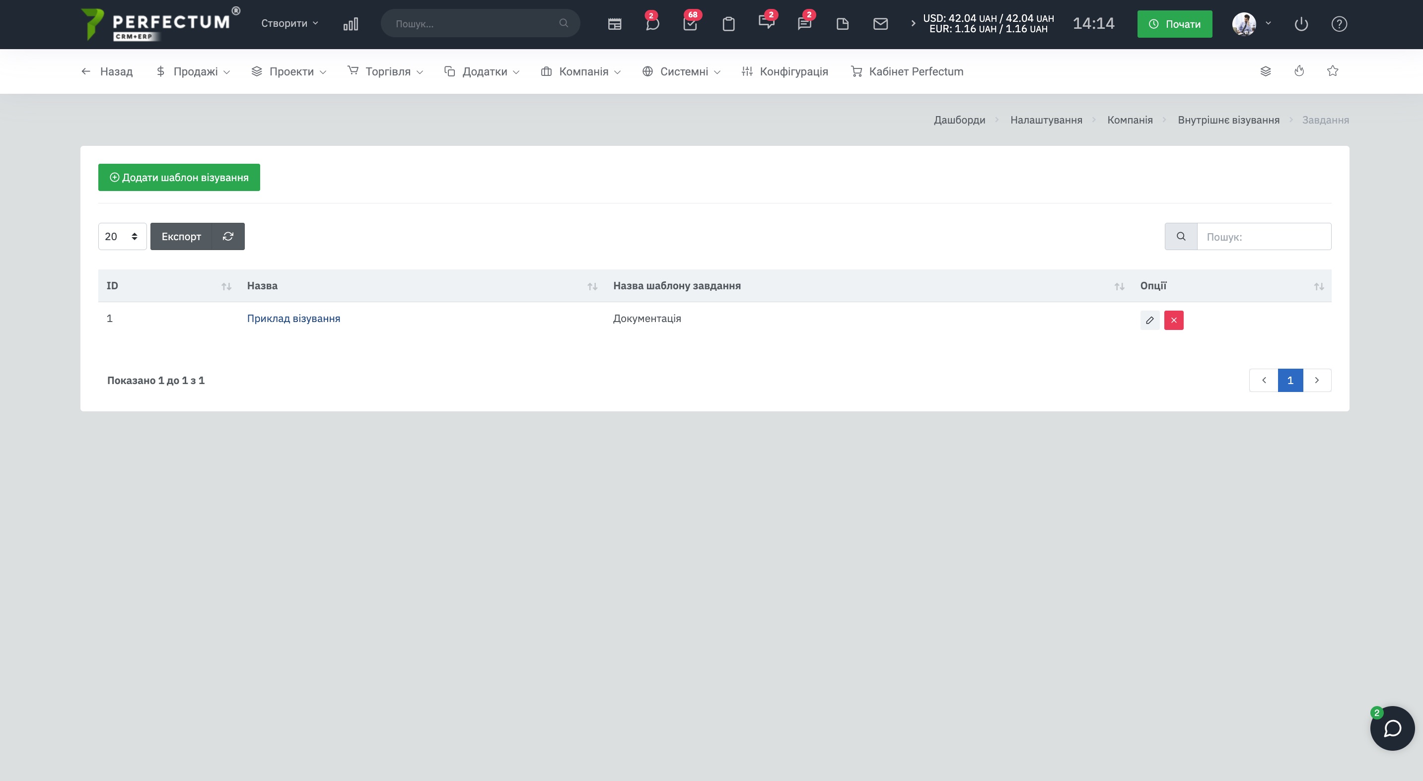
Task: Click the help question mark icon
Action: tap(1339, 24)
